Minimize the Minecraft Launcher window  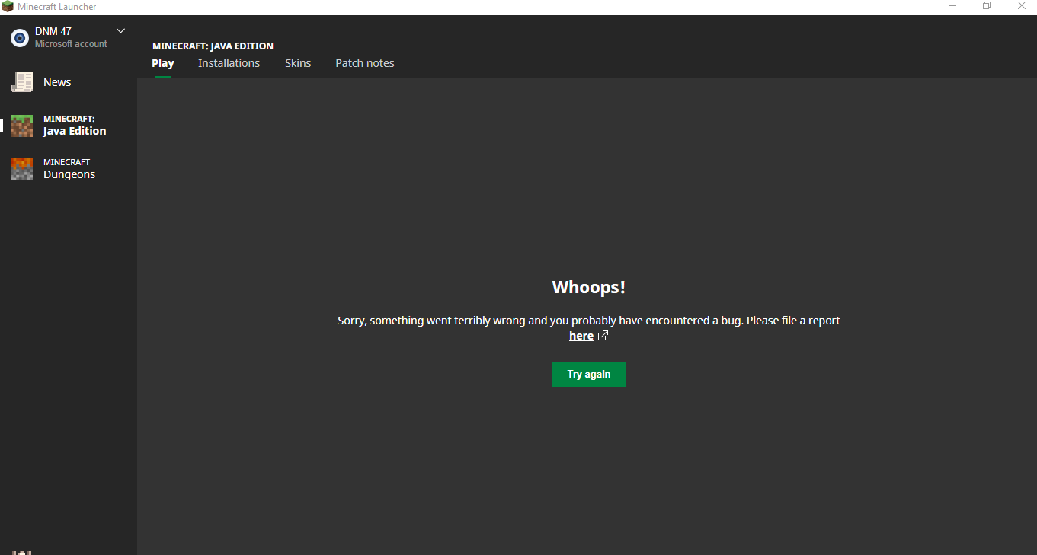pos(952,6)
